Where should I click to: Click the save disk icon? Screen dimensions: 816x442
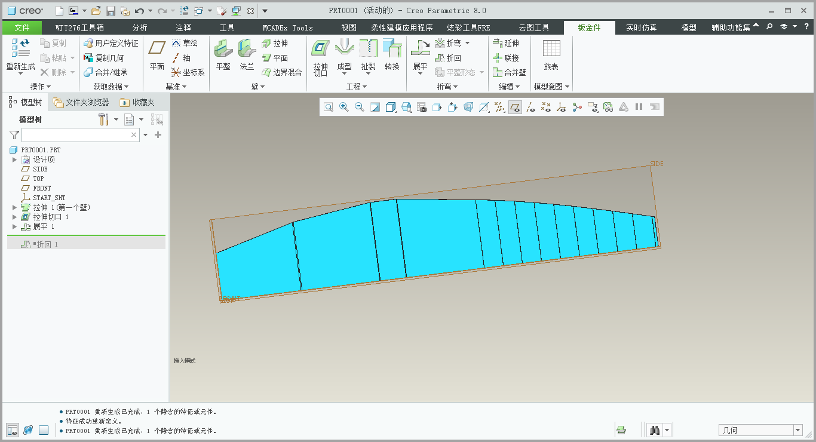point(111,11)
